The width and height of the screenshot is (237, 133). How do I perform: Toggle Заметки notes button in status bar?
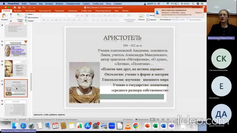click(128, 119)
